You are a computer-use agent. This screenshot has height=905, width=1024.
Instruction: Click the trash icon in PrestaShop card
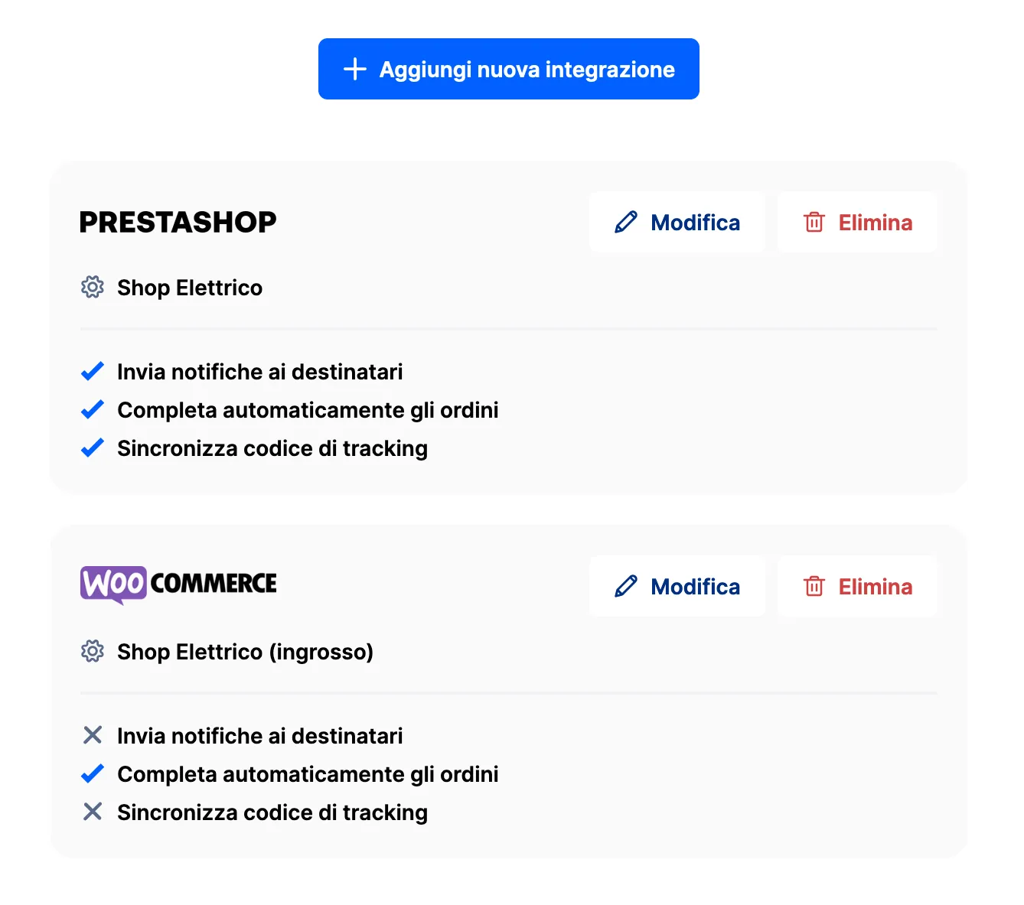click(814, 223)
